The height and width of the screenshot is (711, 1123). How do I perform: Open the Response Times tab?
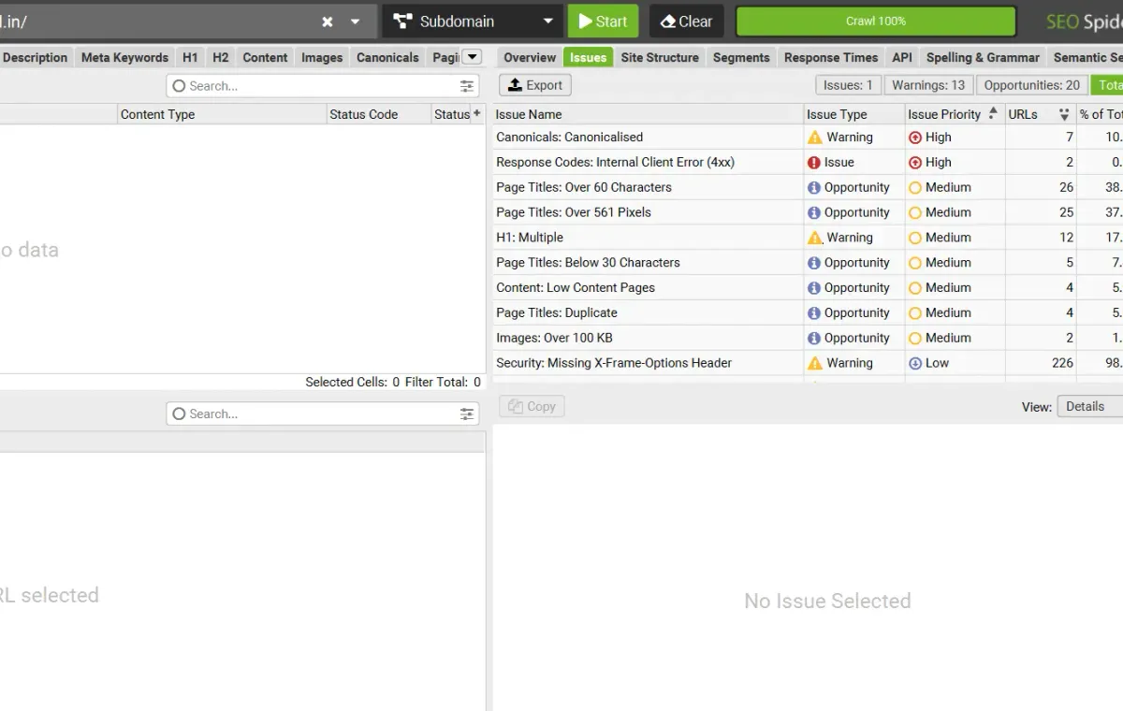tap(831, 57)
